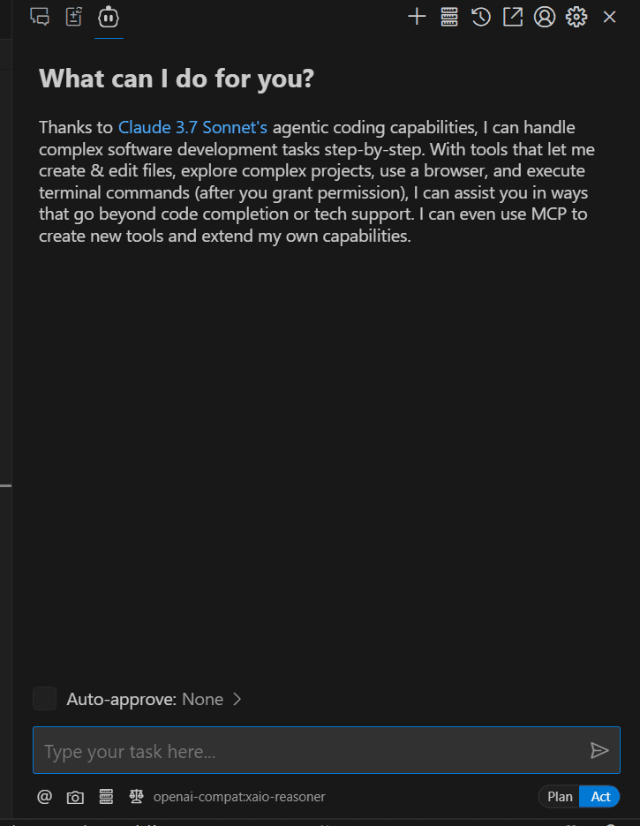Attach an image using the camera icon

75,797
